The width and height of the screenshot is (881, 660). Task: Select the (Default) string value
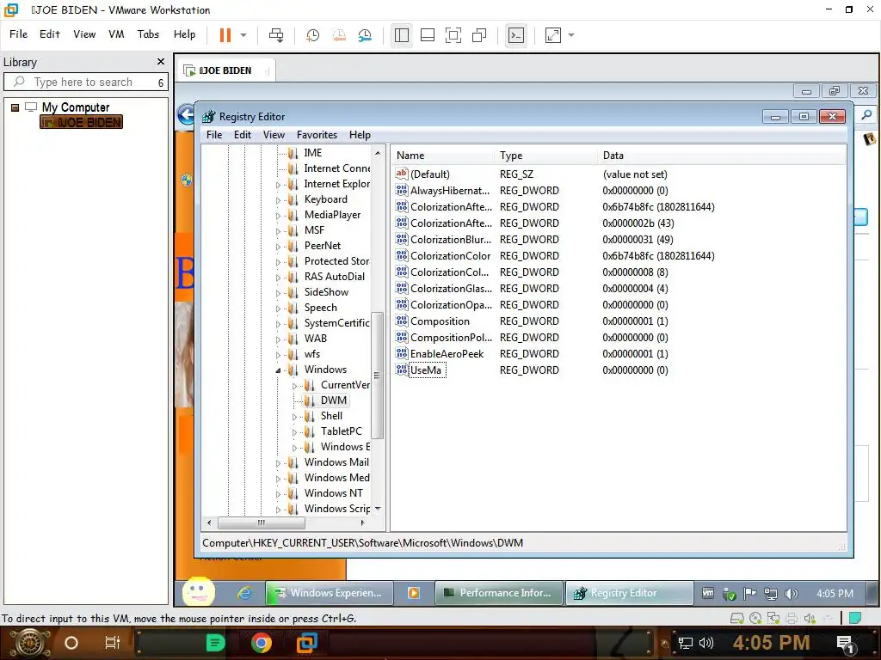[x=430, y=174]
